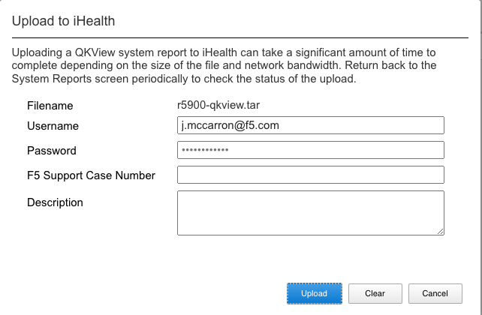Click the j.mccarron@f5.com email text
The width and height of the screenshot is (482, 315).
pos(230,125)
